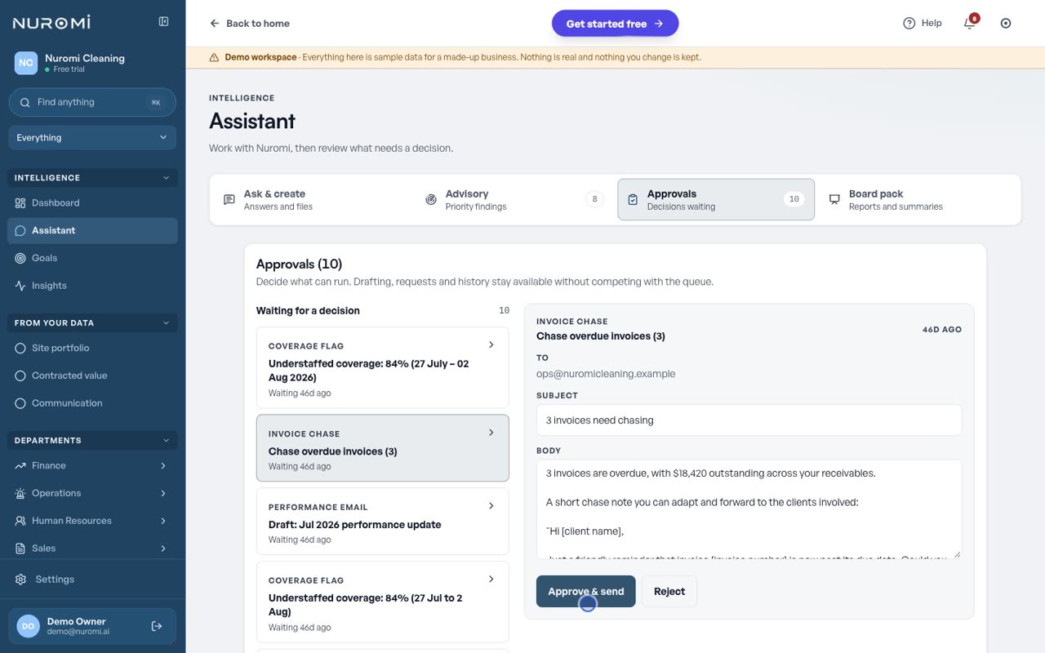Viewport: 1045px width, 653px height.
Task: Click the ops@nuromicleaning.example recipient
Action: pyautogui.click(x=606, y=374)
